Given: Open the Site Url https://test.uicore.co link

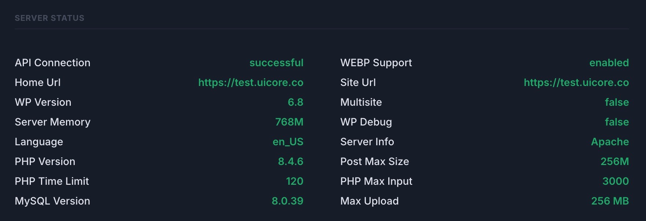Looking at the screenshot, I should pos(576,83).
